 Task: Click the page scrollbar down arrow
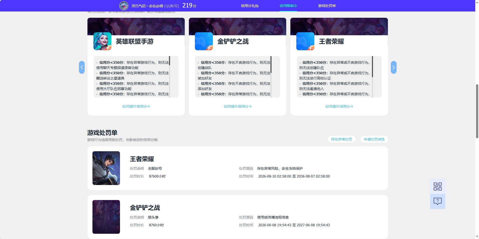(477, 237)
